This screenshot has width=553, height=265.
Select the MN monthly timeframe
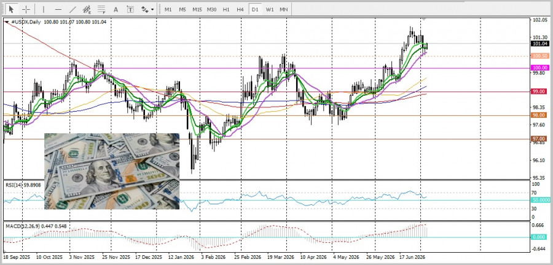click(x=283, y=9)
